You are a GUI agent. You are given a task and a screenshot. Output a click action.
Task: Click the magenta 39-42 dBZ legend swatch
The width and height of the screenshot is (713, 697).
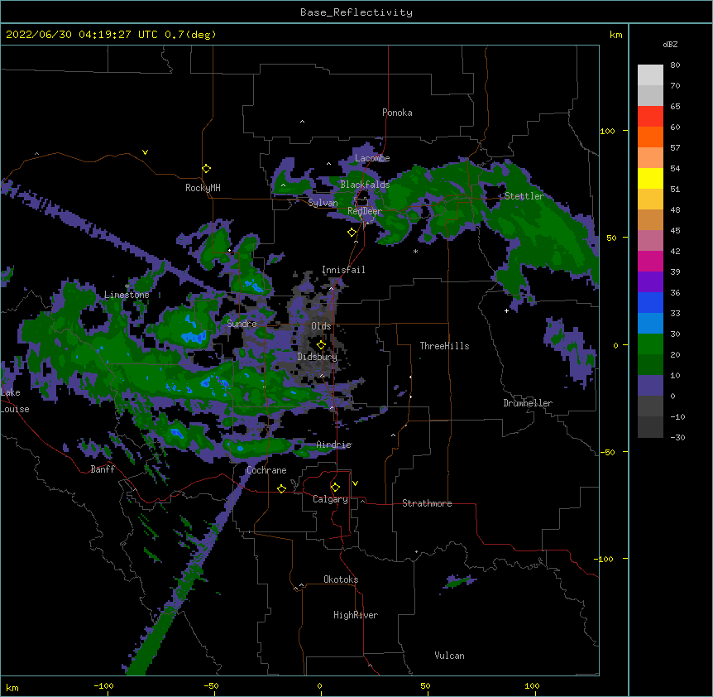pos(650,261)
